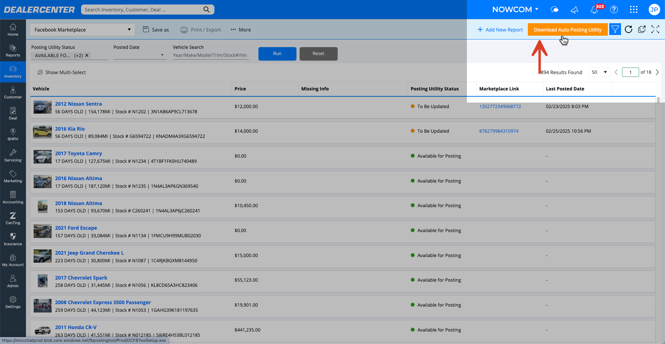Viewport: 665px width, 344px height.
Task: Open the BHPH sidebar section
Action: click(x=13, y=135)
